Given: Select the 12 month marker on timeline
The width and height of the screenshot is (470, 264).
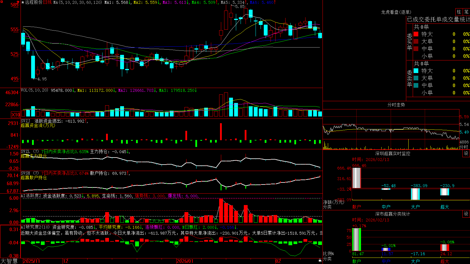Looking at the screenshot, I should [66, 261].
